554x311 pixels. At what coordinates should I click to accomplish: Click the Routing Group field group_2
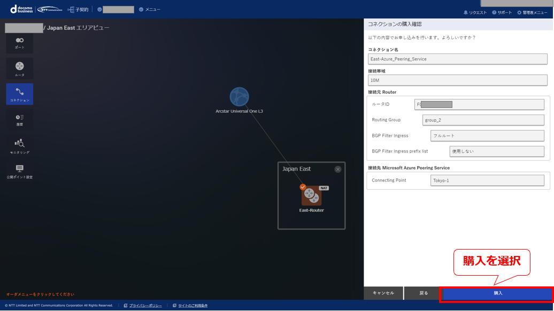[x=483, y=120]
